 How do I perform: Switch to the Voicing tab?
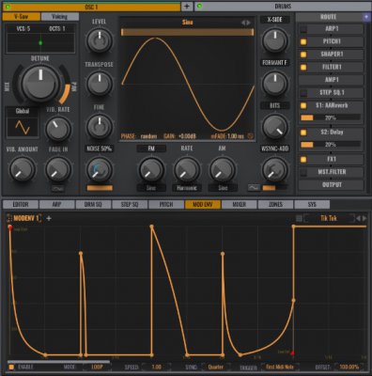60,16
